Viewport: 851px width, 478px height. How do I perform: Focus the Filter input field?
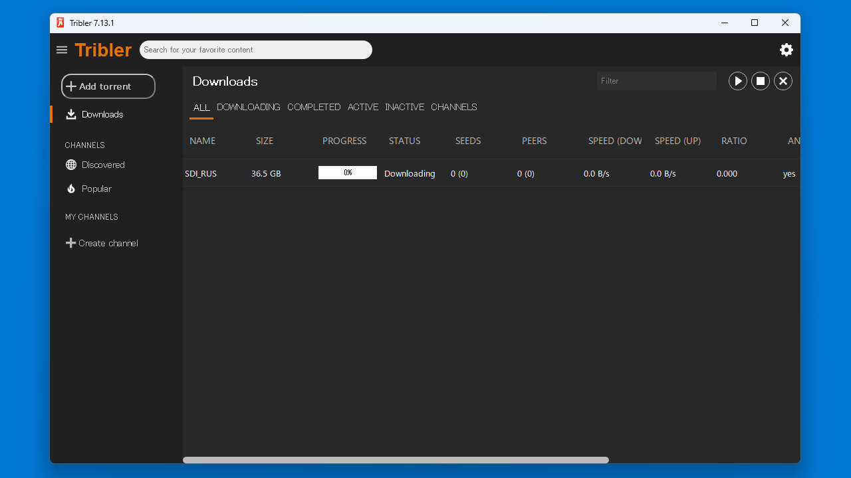coord(657,81)
